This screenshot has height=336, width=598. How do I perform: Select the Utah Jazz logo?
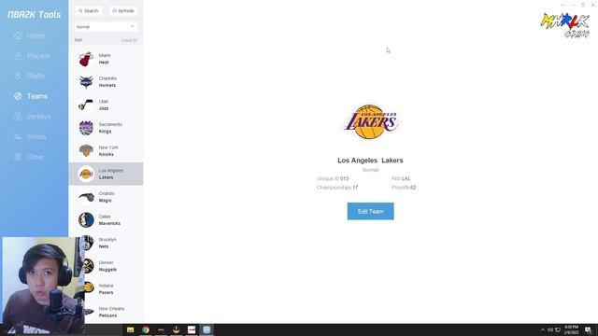pyautogui.click(x=86, y=105)
